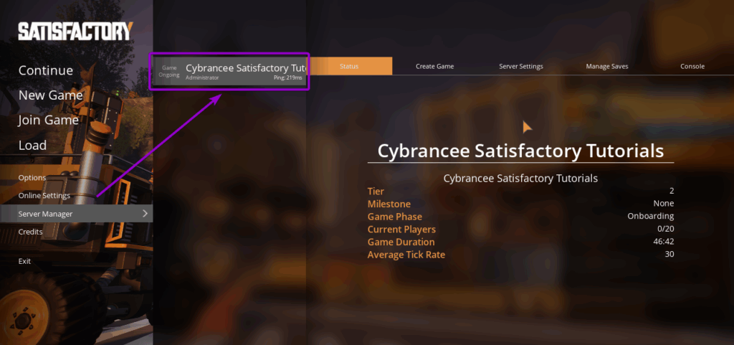Open Options in the sidebar
This screenshot has width=734, height=345.
32,178
